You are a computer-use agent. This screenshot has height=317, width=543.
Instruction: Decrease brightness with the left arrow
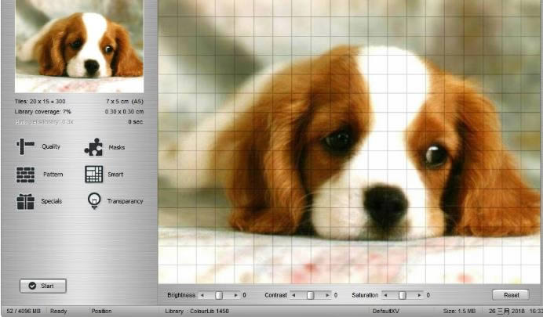(x=202, y=295)
